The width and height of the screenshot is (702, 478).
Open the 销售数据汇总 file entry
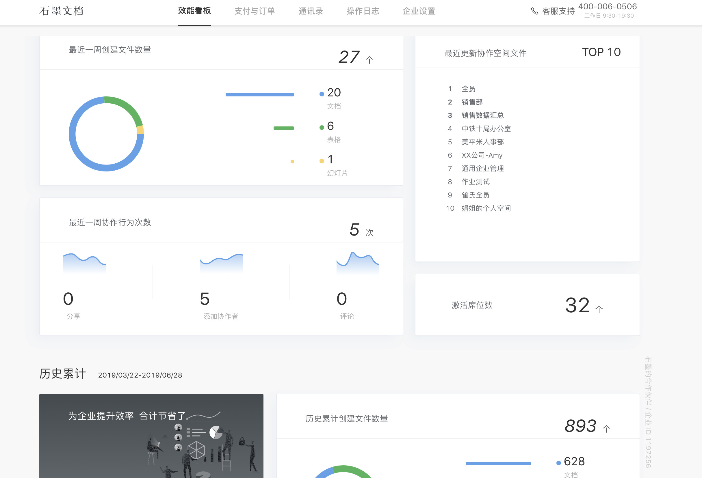click(482, 115)
